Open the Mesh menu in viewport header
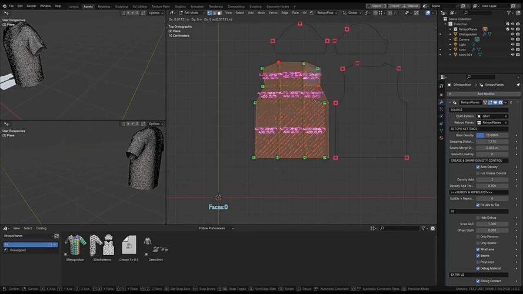Image resolution: width=523 pixels, height=294 pixels. (x=261, y=13)
